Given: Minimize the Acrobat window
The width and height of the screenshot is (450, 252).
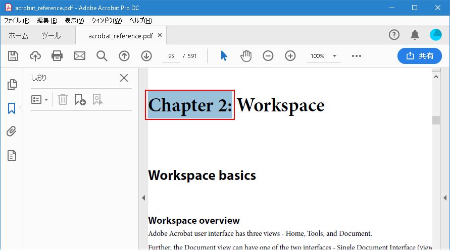Looking at the screenshot, I should pyautogui.click(x=392, y=8).
